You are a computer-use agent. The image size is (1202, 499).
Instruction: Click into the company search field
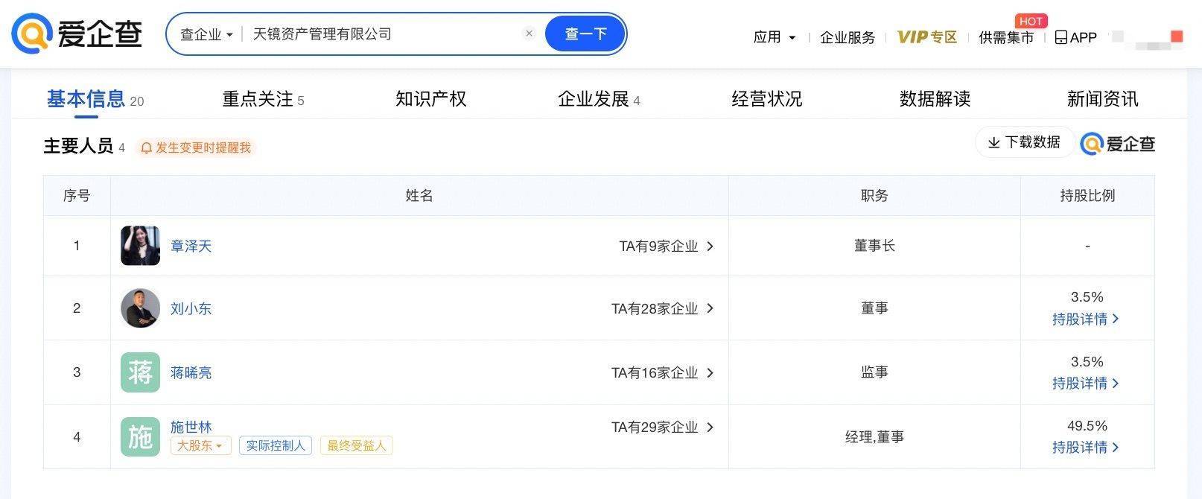click(x=384, y=34)
